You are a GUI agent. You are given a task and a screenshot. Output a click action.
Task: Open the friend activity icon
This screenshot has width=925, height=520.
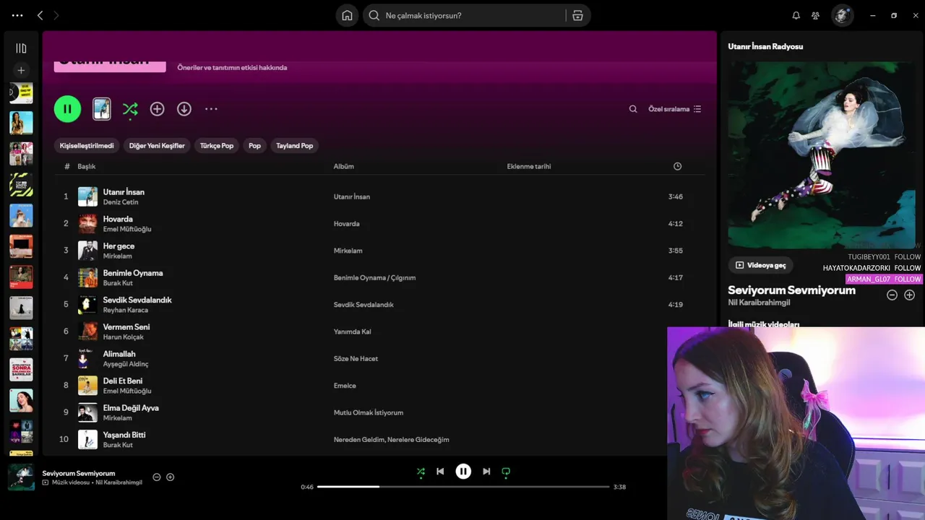(x=815, y=15)
